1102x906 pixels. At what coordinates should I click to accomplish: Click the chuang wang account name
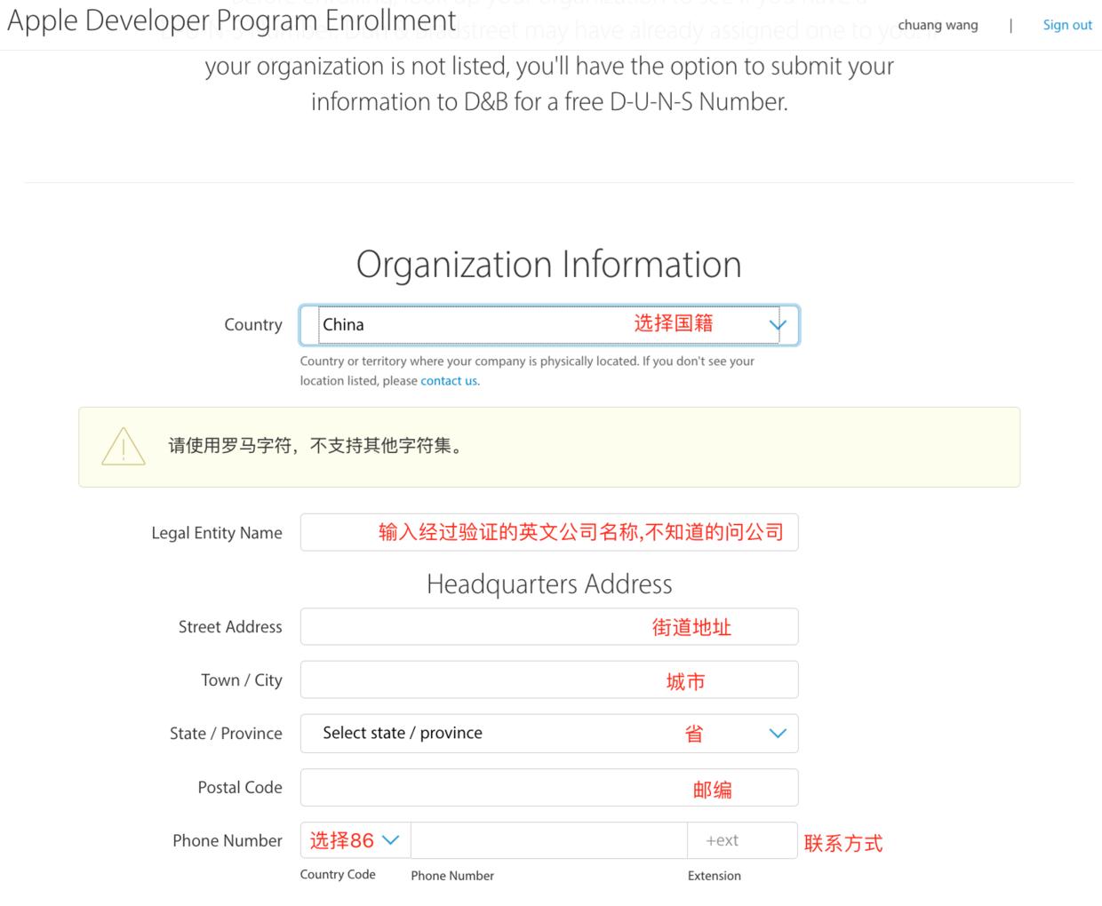pyautogui.click(x=938, y=25)
